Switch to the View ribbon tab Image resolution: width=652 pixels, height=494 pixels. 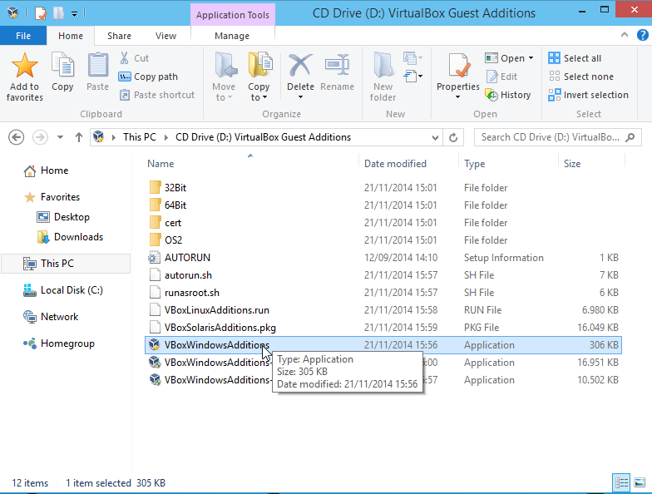click(x=166, y=36)
